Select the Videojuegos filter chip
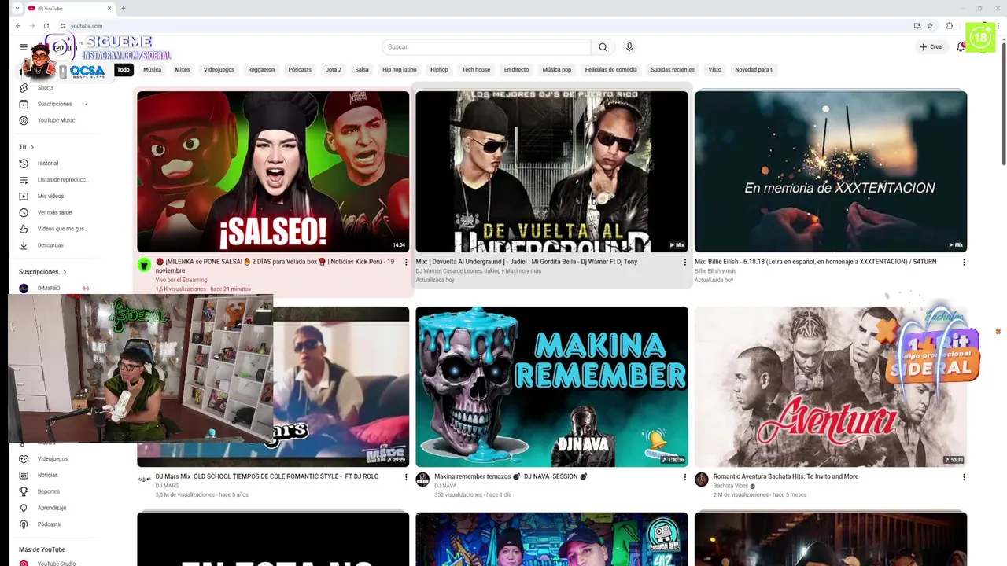 pos(219,69)
